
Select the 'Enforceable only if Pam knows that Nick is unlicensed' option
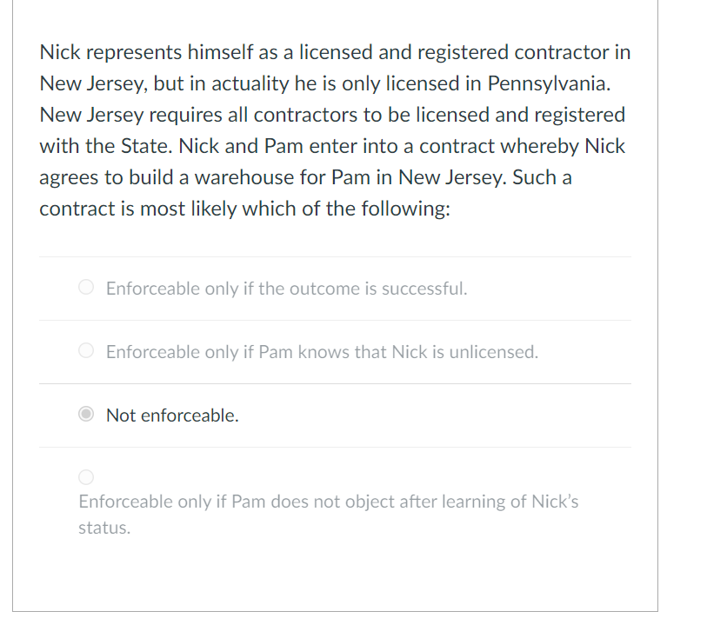point(321,352)
